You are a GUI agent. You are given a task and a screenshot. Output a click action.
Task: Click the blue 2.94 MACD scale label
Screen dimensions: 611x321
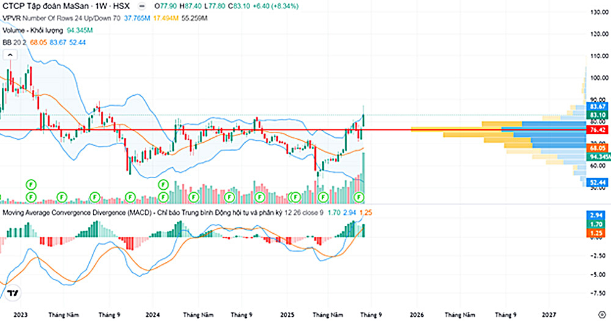(596, 215)
